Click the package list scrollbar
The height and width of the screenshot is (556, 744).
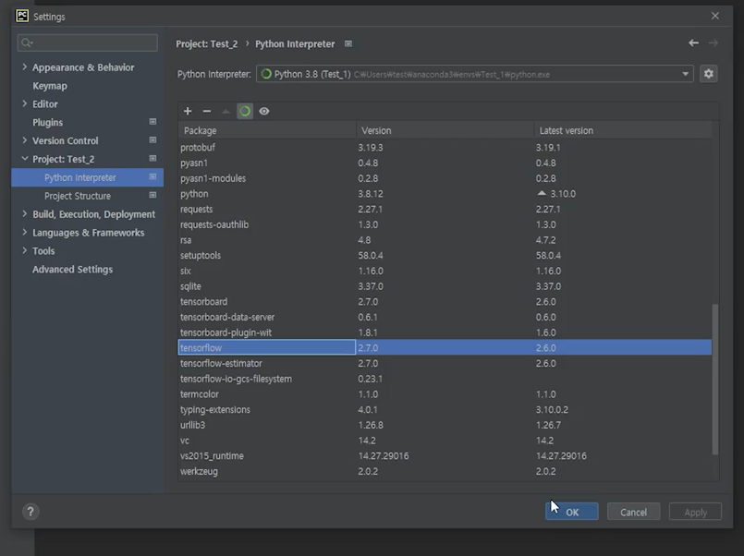coord(715,380)
